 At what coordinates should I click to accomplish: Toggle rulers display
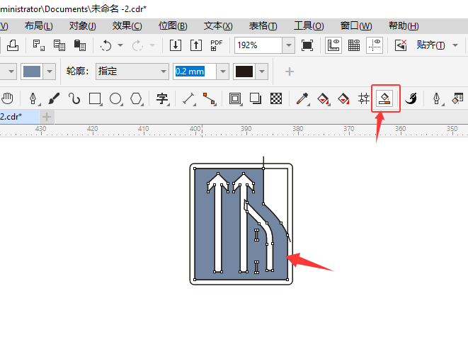coord(333,45)
